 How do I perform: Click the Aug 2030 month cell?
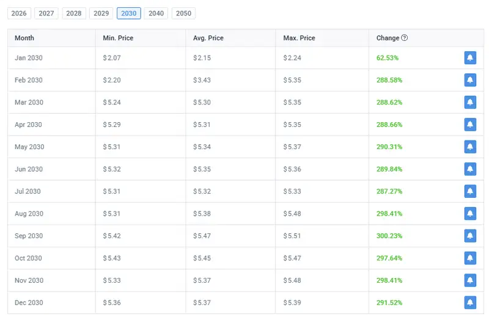pos(28,214)
